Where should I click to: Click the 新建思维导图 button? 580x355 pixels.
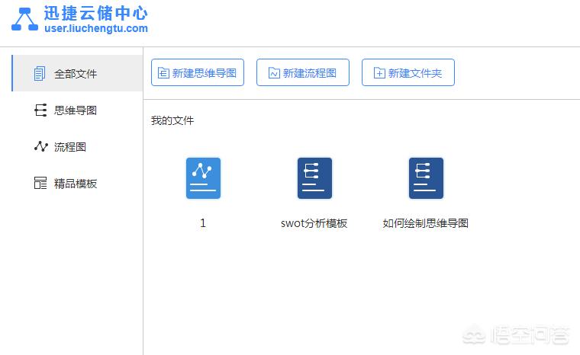pos(198,72)
